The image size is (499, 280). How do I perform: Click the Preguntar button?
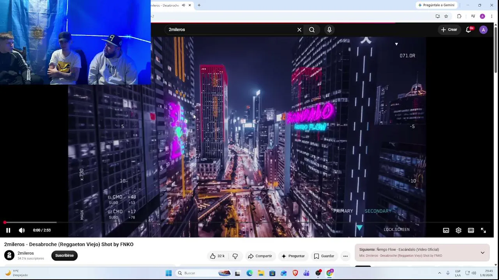(x=293, y=256)
